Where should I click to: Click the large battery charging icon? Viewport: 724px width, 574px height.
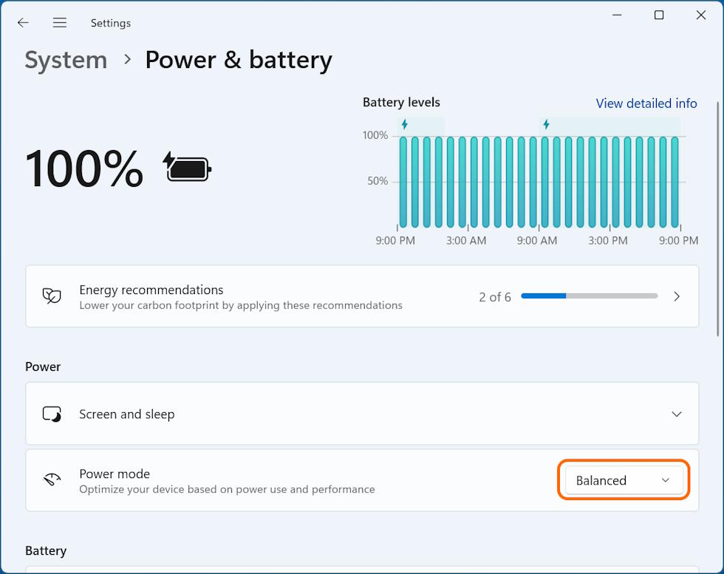click(x=187, y=167)
